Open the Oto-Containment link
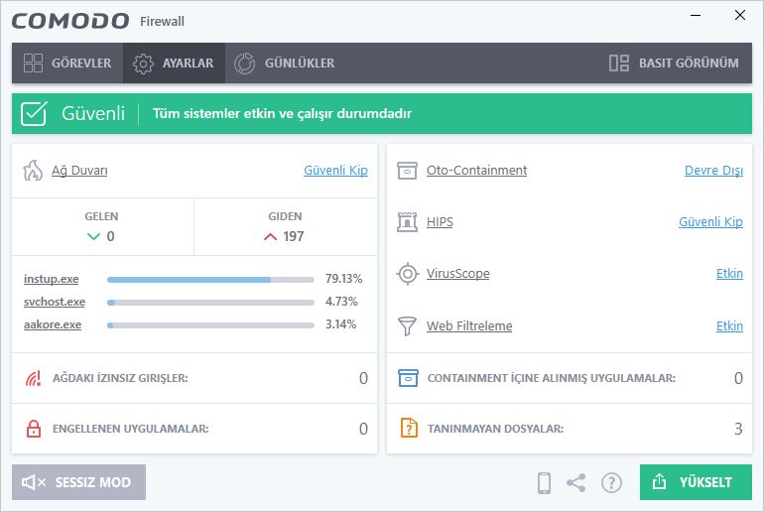 pos(476,171)
